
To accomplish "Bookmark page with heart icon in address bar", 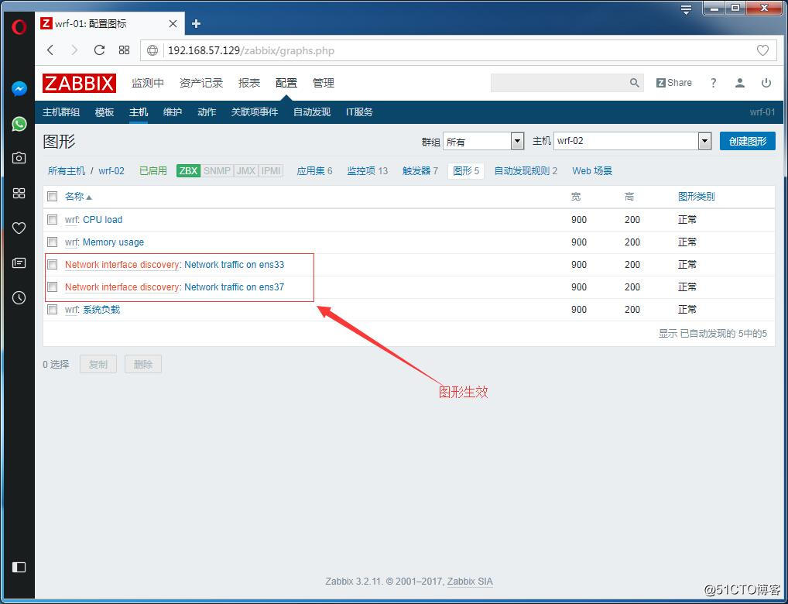I will point(762,50).
